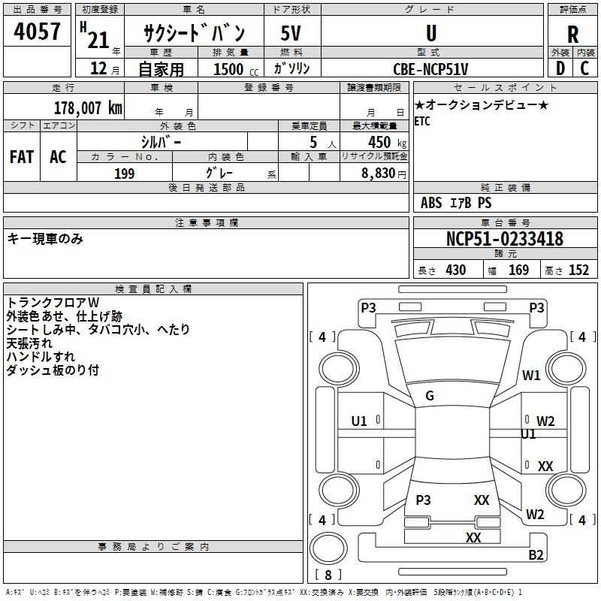Click the mileage value 178,007 km
This screenshot has height=601, width=601.
[88, 107]
